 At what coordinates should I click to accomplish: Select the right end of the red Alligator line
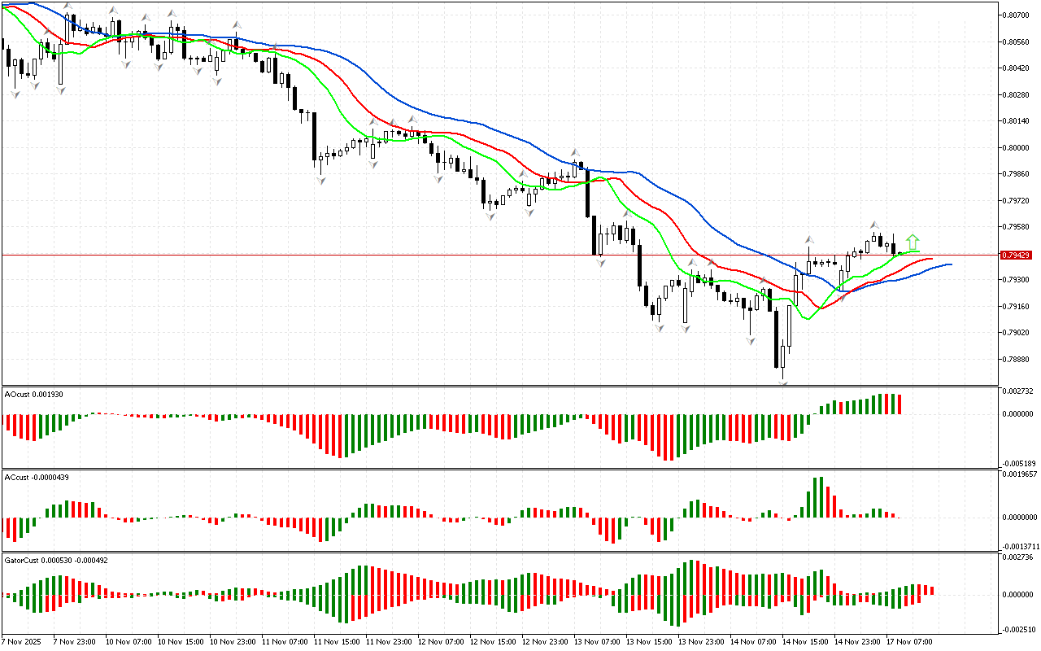click(931, 259)
